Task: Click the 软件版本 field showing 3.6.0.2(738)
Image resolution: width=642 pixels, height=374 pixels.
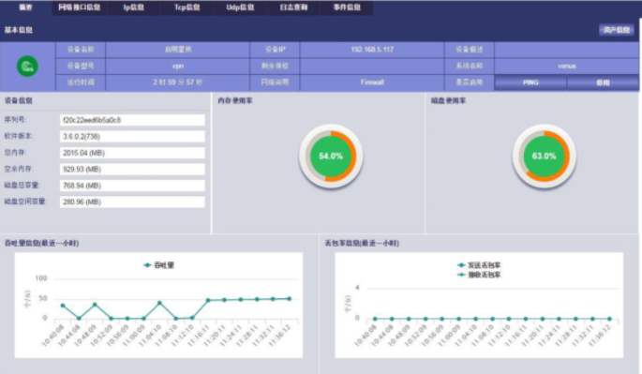Action: coord(132,137)
